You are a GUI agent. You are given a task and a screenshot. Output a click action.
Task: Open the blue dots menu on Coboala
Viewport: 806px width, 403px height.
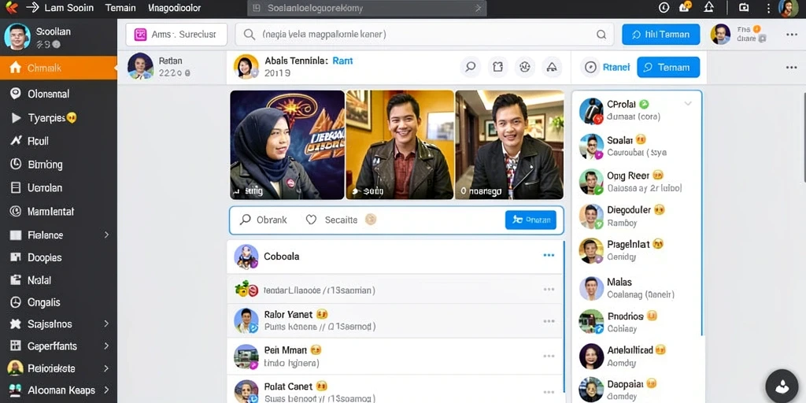pos(549,256)
